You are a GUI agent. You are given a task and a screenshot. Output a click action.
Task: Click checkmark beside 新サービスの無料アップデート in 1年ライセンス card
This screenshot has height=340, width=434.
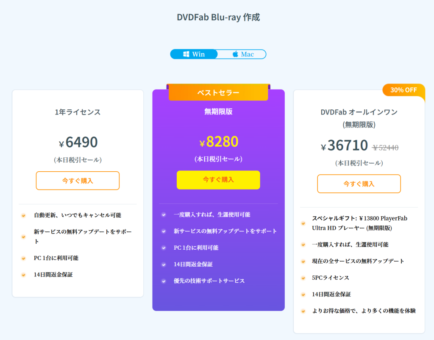click(24, 237)
